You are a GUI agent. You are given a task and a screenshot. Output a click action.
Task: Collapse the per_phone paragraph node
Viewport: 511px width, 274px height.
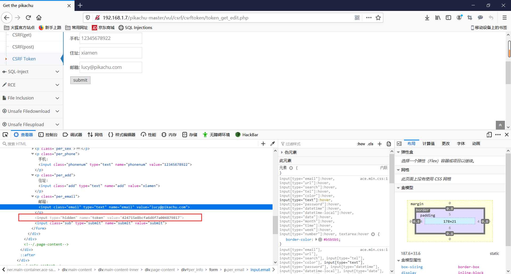(33, 154)
